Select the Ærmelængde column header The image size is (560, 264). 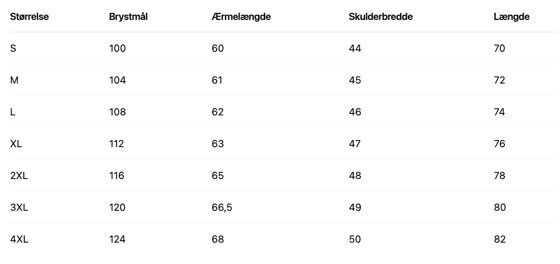pos(241,17)
